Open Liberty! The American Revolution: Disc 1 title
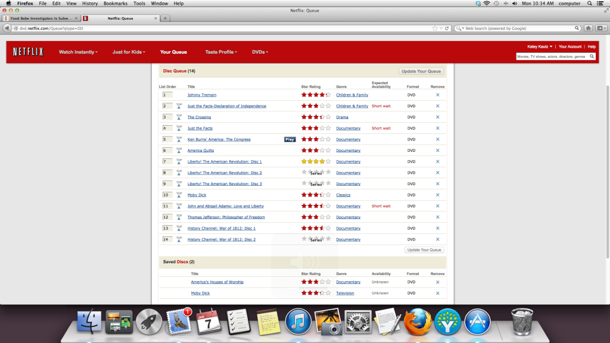This screenshot has height=343, width=610. [x=225, y=161]
